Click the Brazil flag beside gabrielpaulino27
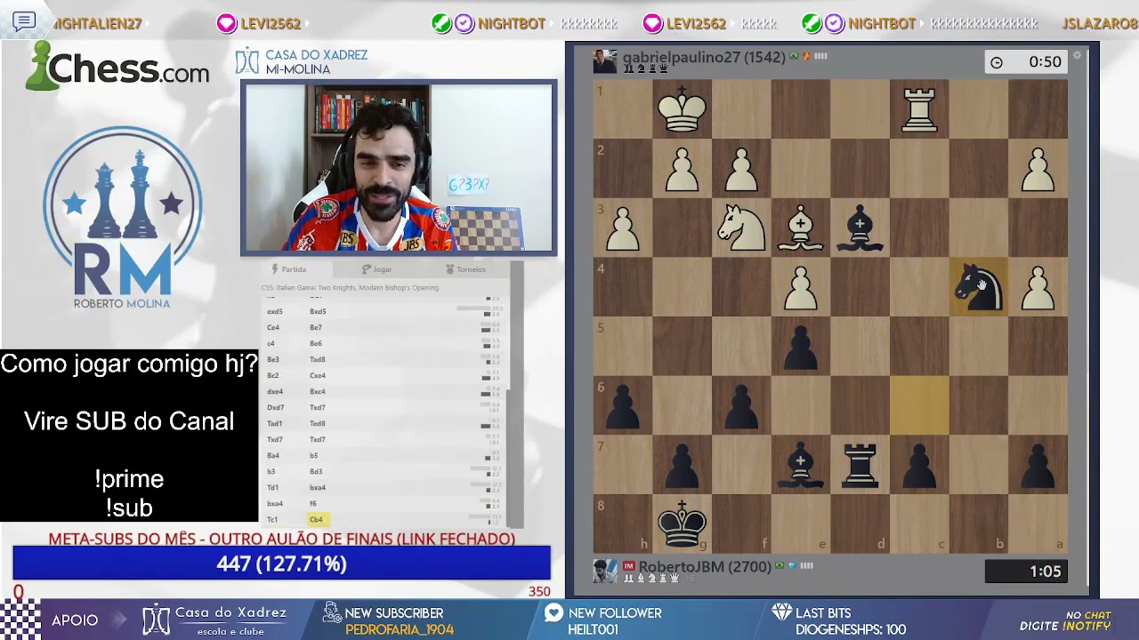Screen dimensions: 1139x640 [794, 56]
